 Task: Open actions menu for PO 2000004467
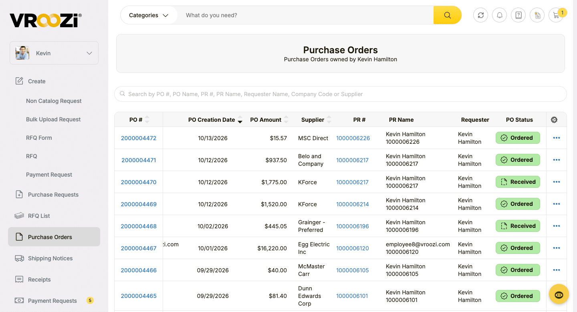557,248
